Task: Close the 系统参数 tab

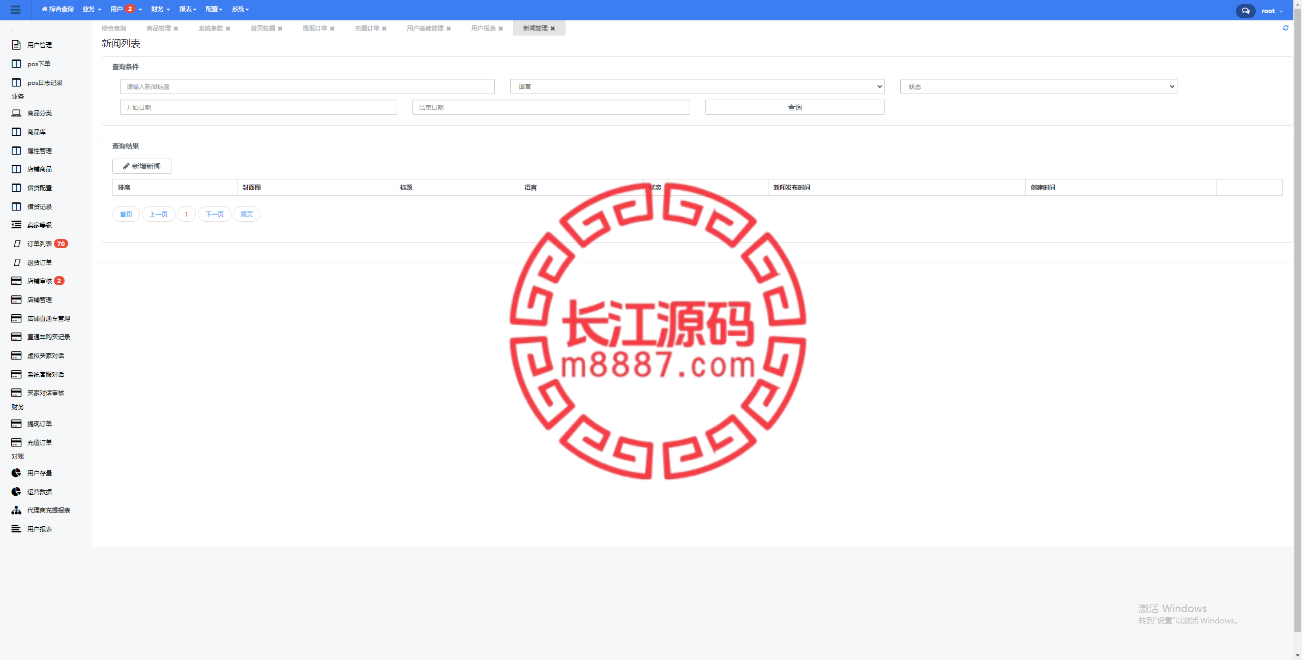Action: (x=228, y=28)
